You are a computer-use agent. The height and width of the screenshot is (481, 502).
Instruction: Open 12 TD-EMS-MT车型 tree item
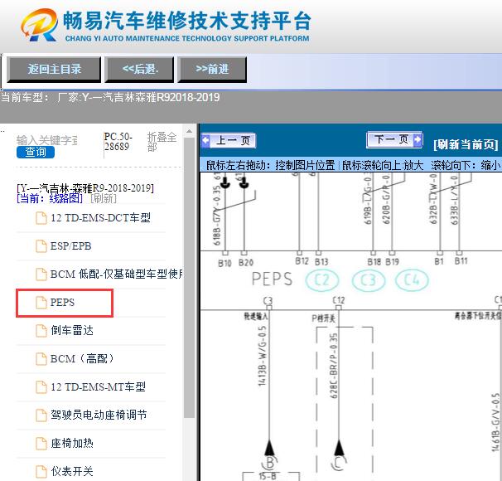(98, 386)
